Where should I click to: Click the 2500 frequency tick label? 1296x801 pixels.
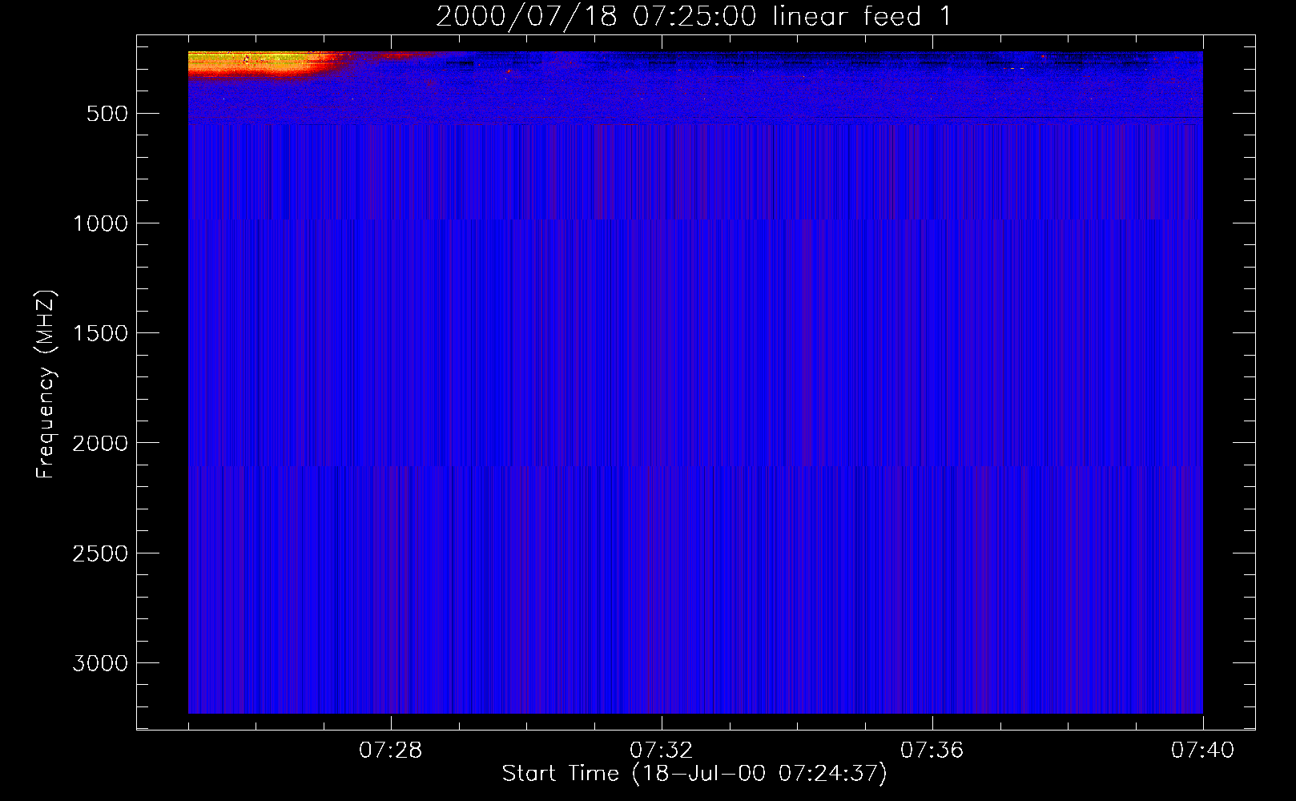(x=100, y=553)
